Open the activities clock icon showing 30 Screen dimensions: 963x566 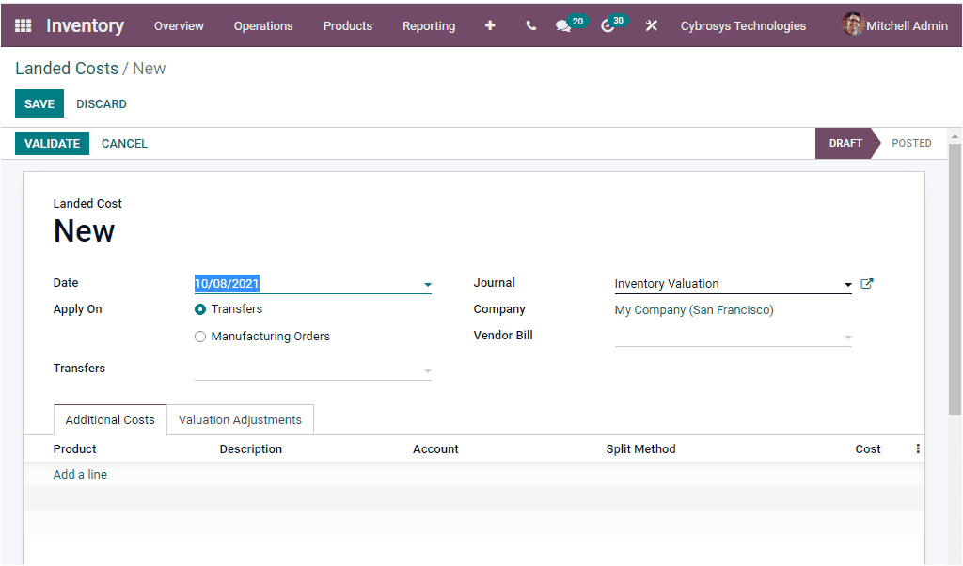607,25
